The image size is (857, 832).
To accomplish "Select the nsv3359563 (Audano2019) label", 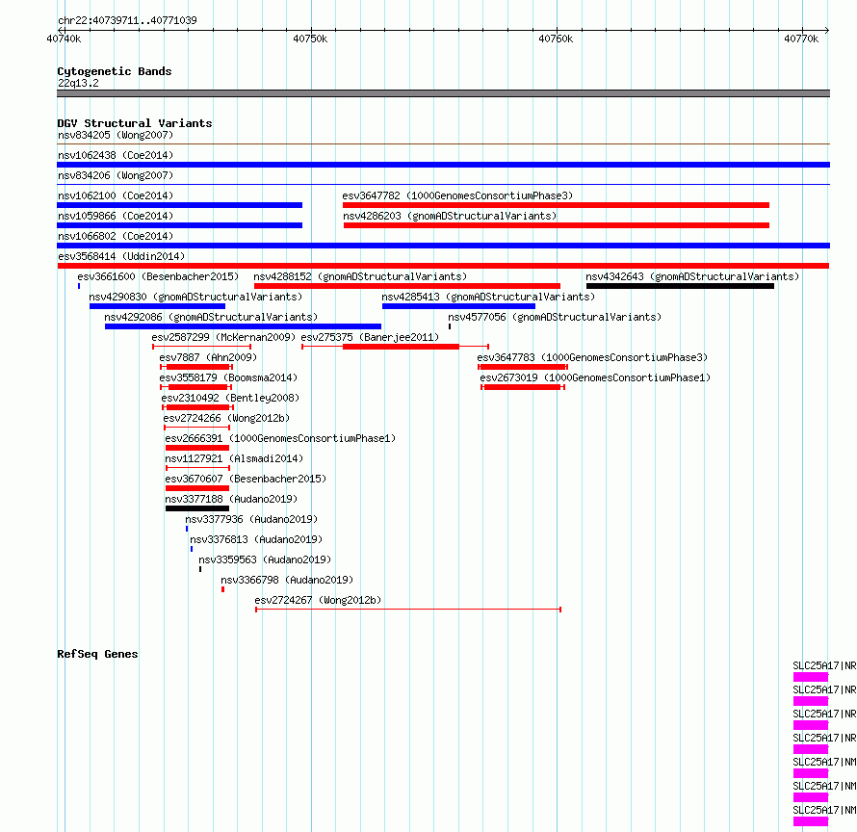I will pos(265,559).
